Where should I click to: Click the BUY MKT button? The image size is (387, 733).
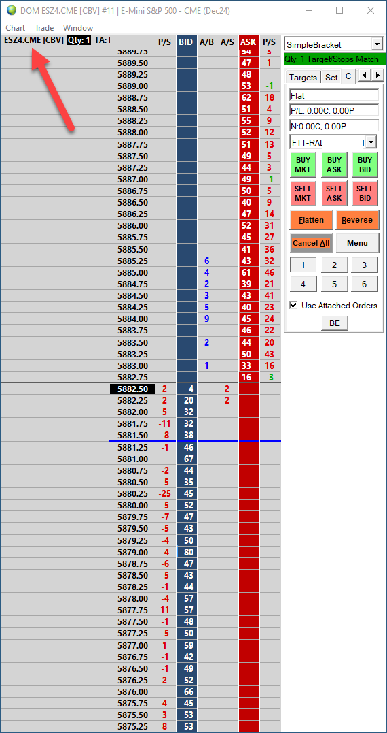coord(303,164)
